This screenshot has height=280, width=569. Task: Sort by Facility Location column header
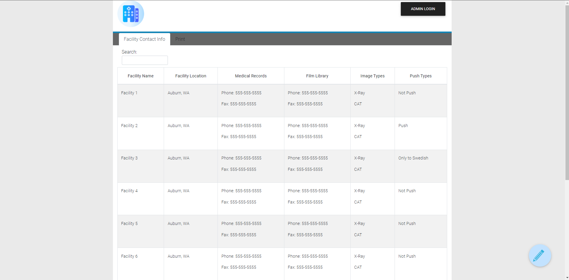[190, 76]
